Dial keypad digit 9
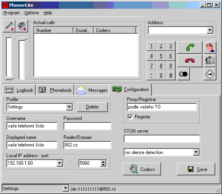 (x=170, y=66)
